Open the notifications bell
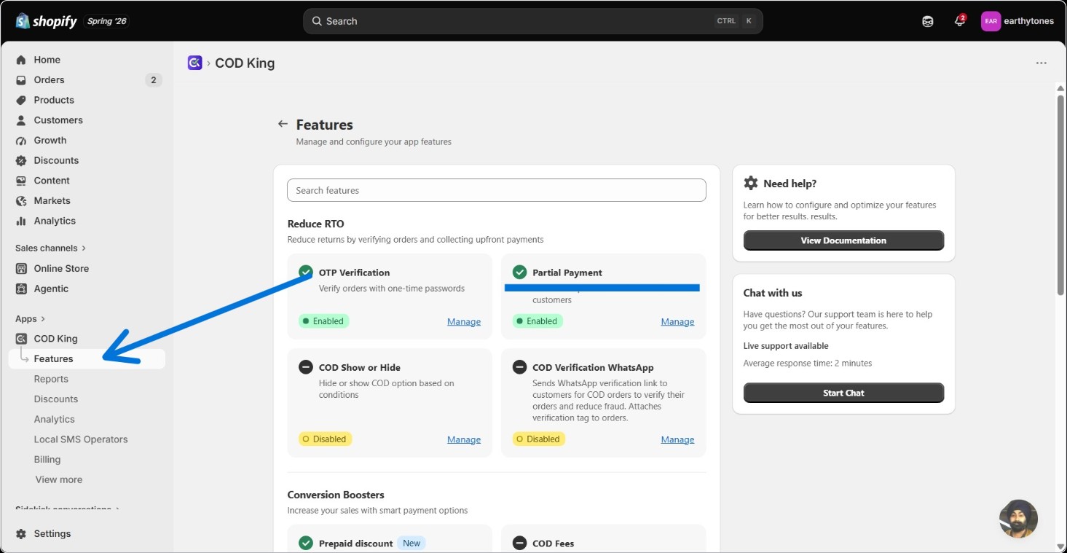 (x=959, y=21)
